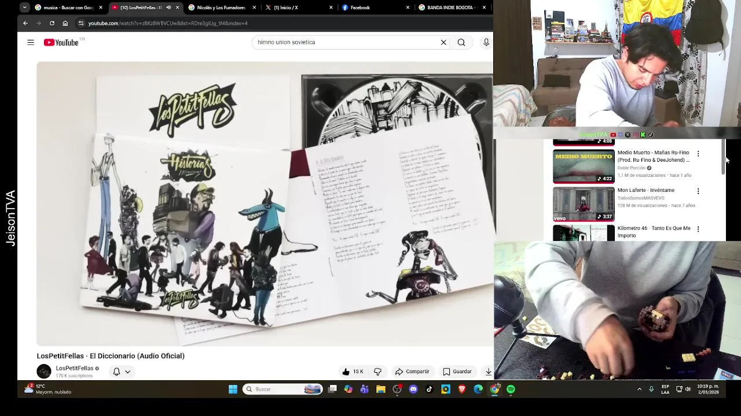Like the El Diccionario video
The height and width of the screenshot is (416, 741).
(x=346, y=372)
